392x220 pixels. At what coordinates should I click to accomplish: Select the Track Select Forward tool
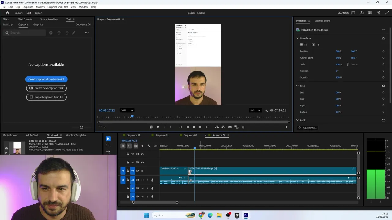point(108,145)
